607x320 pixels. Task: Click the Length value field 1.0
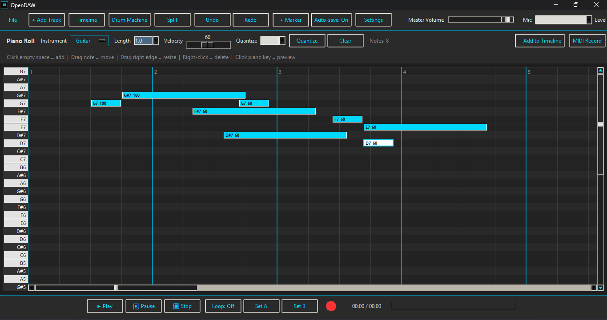(x=143, y=40)
